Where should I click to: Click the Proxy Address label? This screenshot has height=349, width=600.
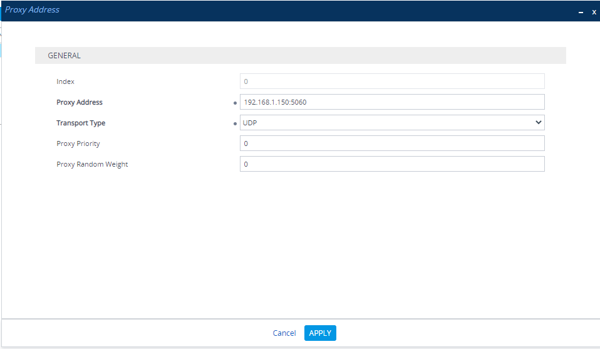pyautogui.click(x=79, y=102)
